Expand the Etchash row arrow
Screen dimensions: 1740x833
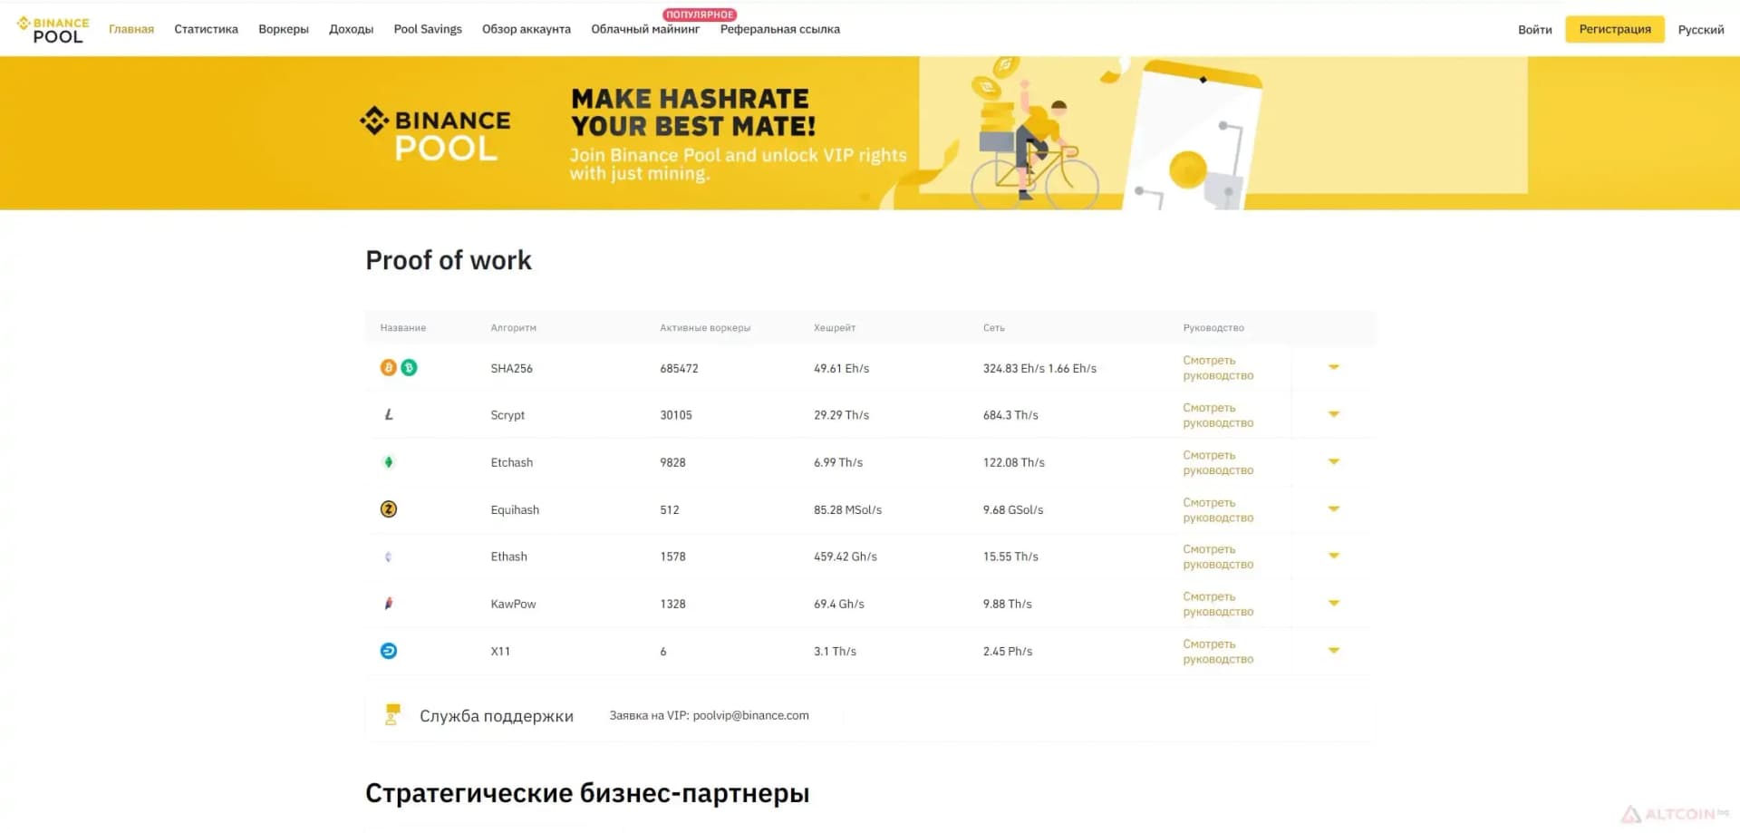point(1333,461)
